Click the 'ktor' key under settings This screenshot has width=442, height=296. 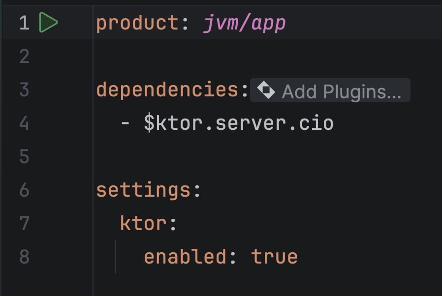click(143, 224)
